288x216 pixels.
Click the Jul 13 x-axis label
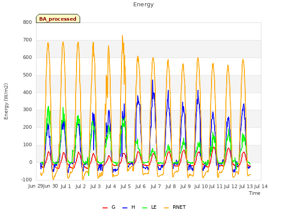click(x=246, y=186)
